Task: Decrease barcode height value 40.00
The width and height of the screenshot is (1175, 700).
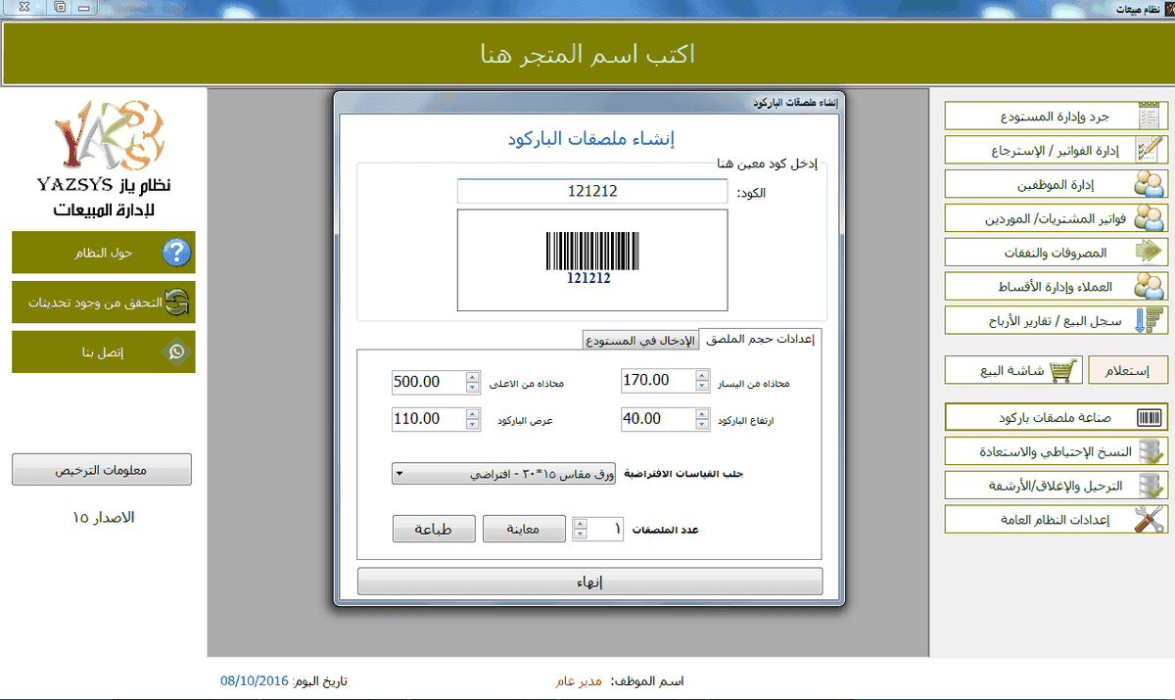Action: click(702, 424)
